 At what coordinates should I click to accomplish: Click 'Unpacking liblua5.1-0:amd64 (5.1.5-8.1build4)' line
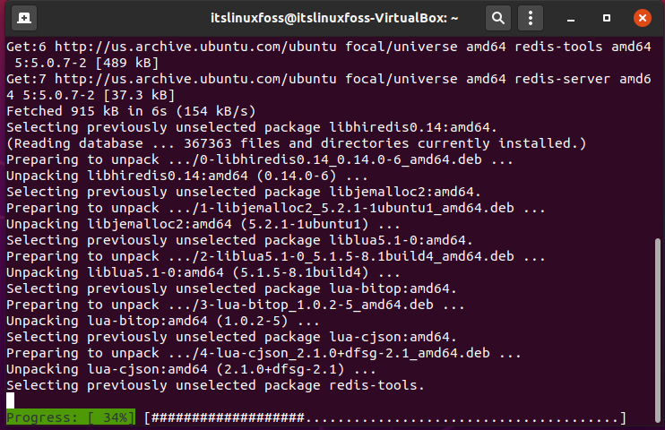click(203, 272)
